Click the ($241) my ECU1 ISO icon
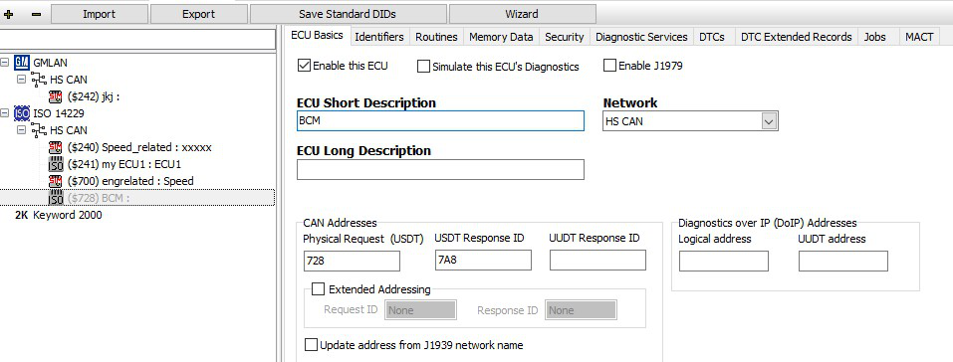953x362 pixels. (x=56, y=164)
